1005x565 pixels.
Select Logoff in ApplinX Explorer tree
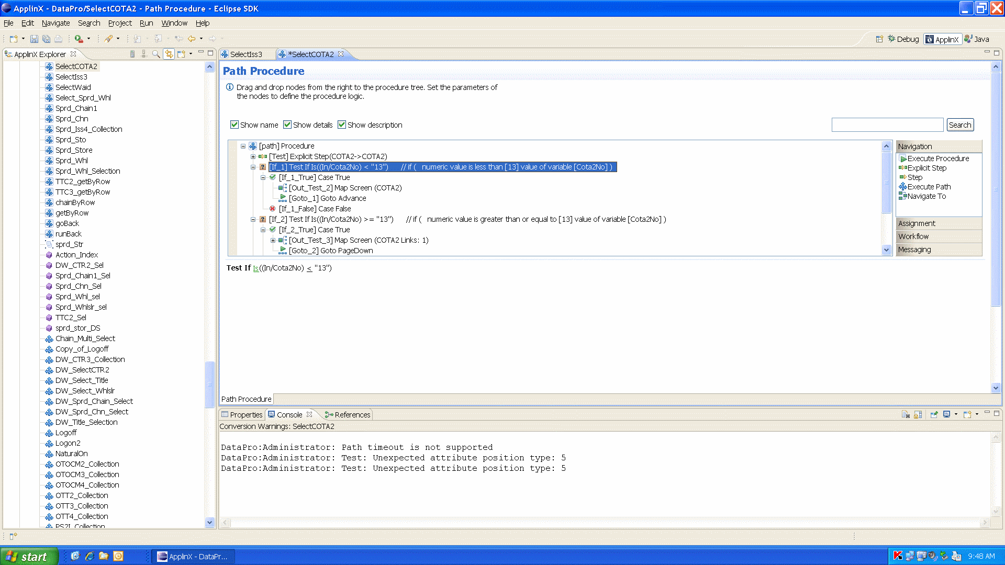(65, 433)
